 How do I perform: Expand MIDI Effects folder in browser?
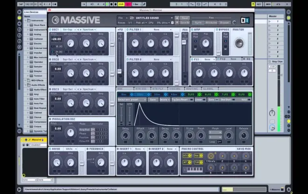26,80
